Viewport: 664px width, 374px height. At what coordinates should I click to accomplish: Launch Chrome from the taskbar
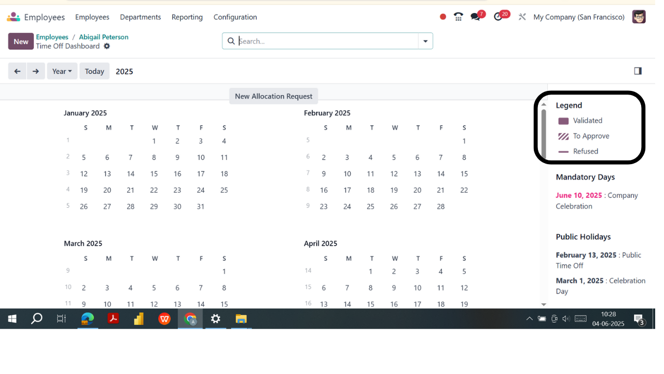(x=190, y=319)
